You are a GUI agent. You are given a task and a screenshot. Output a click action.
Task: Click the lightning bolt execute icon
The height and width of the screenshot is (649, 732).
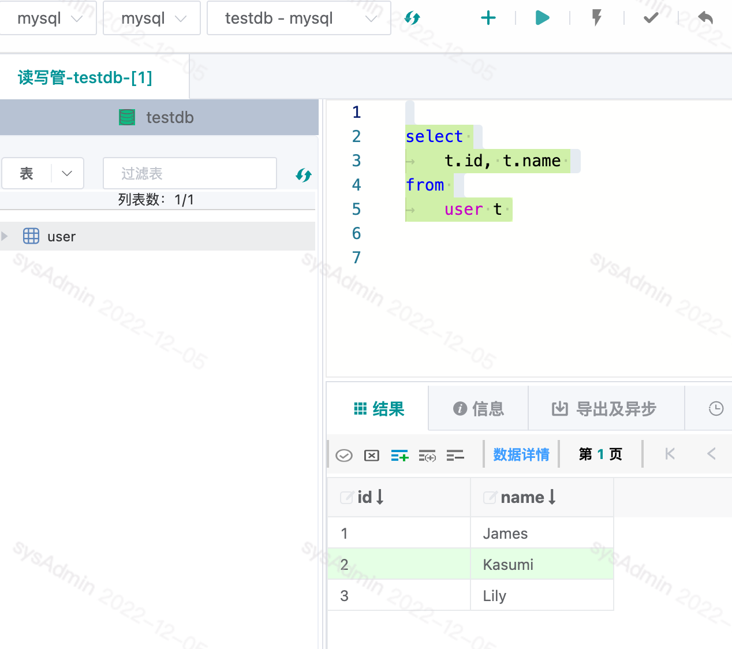pos(597,18)
